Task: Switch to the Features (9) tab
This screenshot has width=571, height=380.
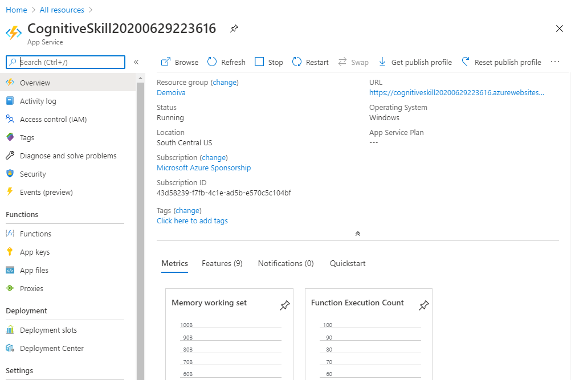Action: pyautogui.click(x=222, y=263)
